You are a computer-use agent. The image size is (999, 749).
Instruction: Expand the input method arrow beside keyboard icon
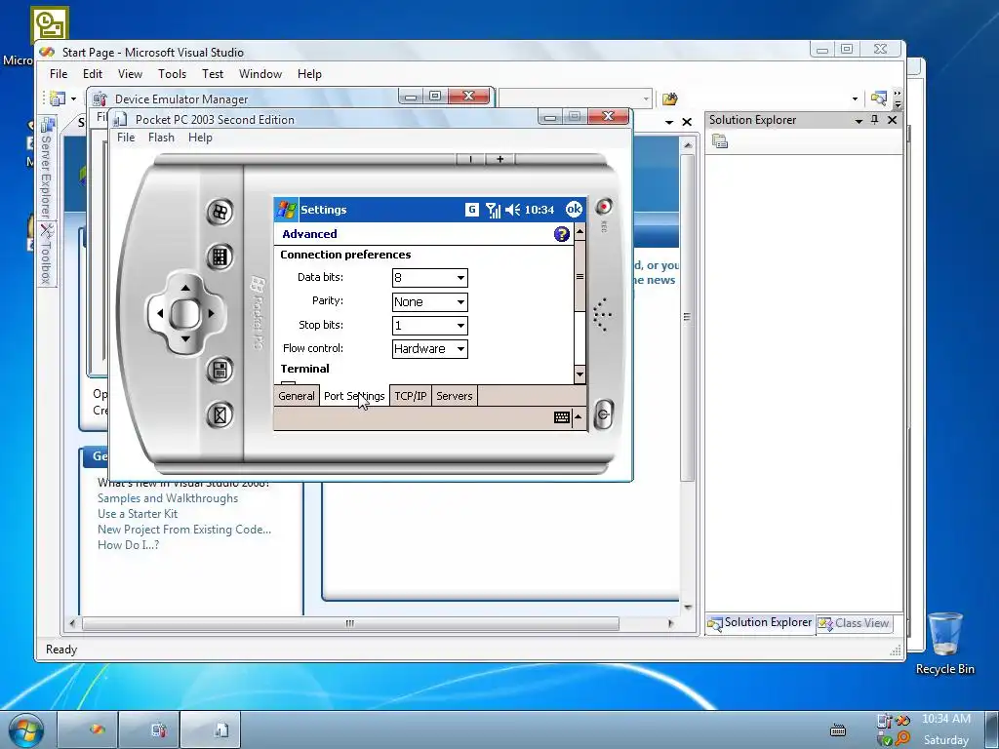coord(578,417)
